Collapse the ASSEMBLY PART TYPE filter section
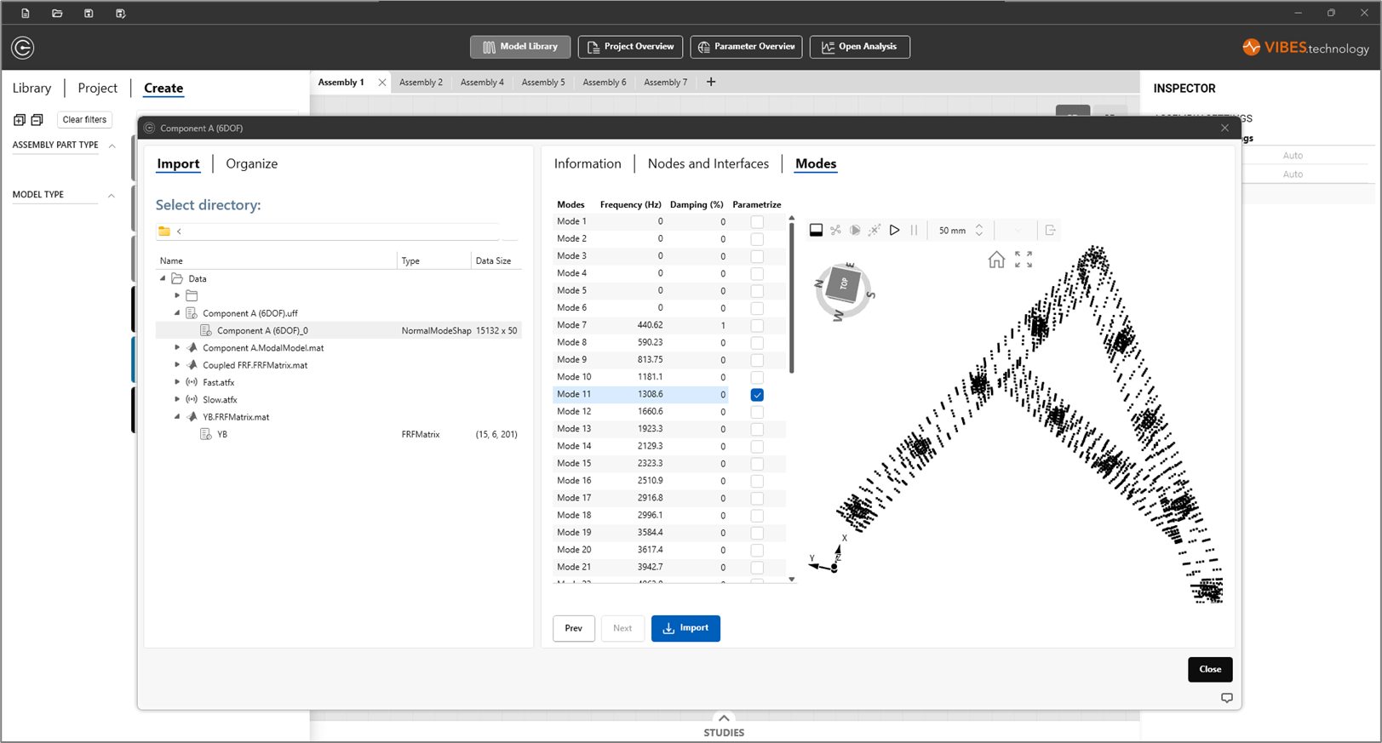Screen dimensions: 1382x743 (x=112, y=146)
